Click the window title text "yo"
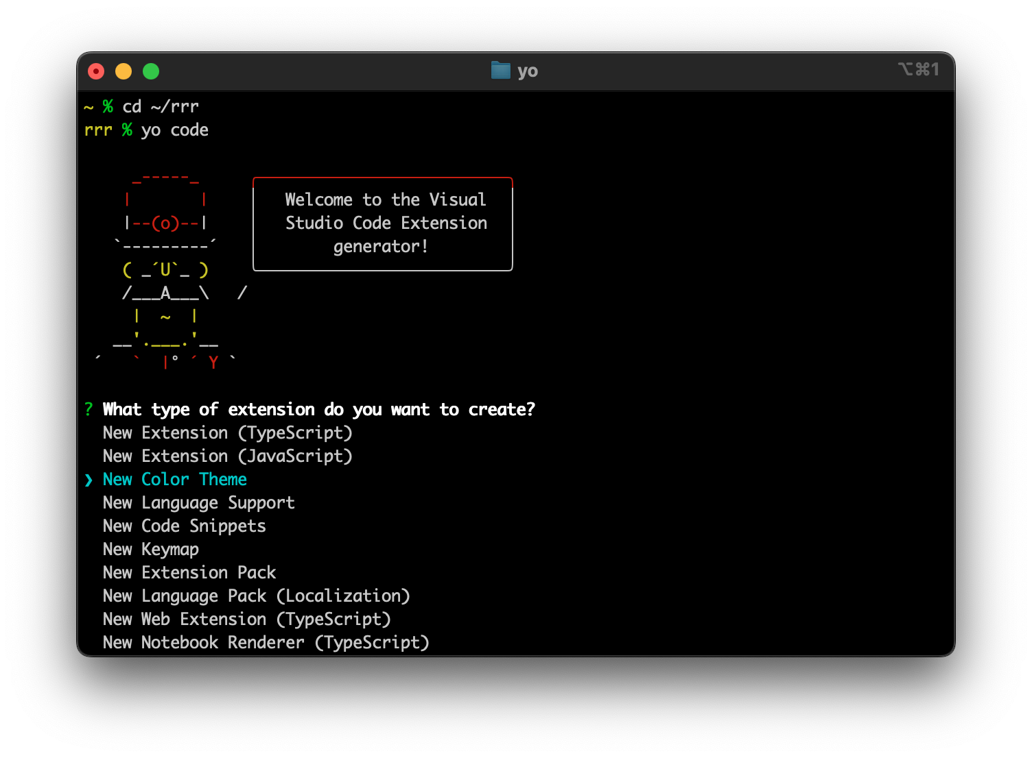This screenshot has height=758, width=1032. [528, 71]
